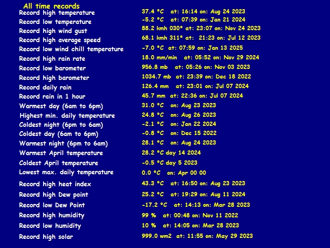Select the 'Record high heat index' label

point(55,184)
